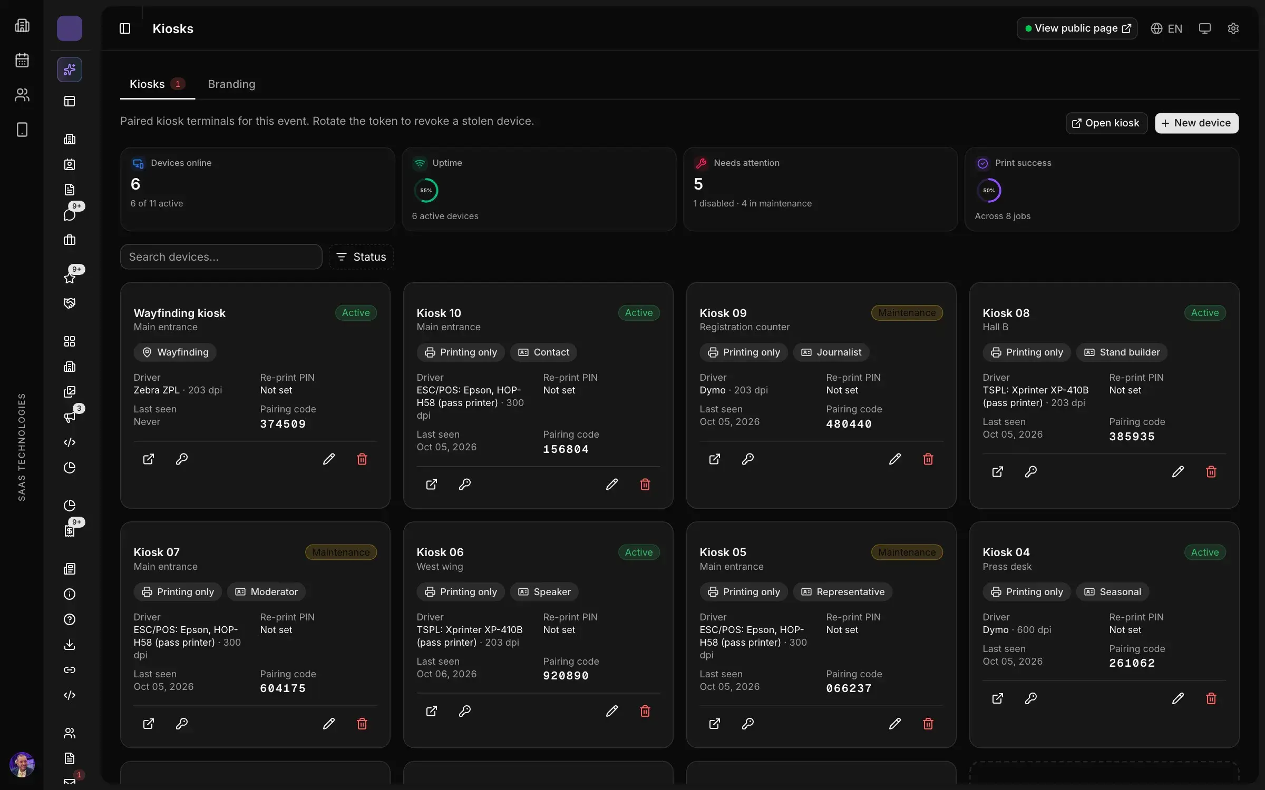Viewport: 1265px width, 790px height.
Task: Click the Uptime 55% progress ring
Action: 426,191
